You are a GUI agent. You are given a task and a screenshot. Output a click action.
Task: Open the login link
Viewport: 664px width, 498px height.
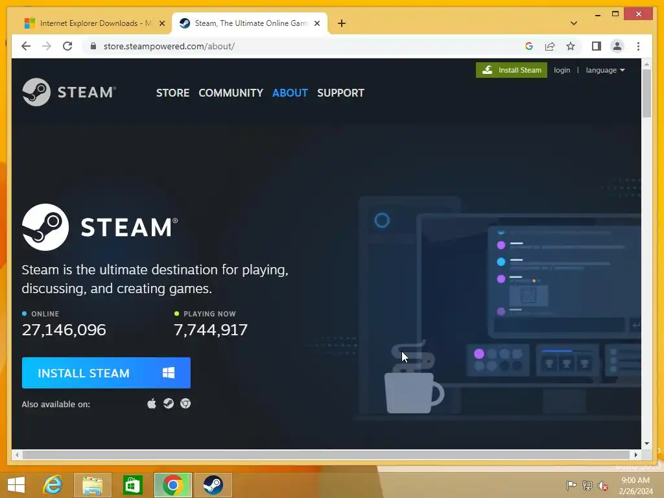[x=562, y=70]
